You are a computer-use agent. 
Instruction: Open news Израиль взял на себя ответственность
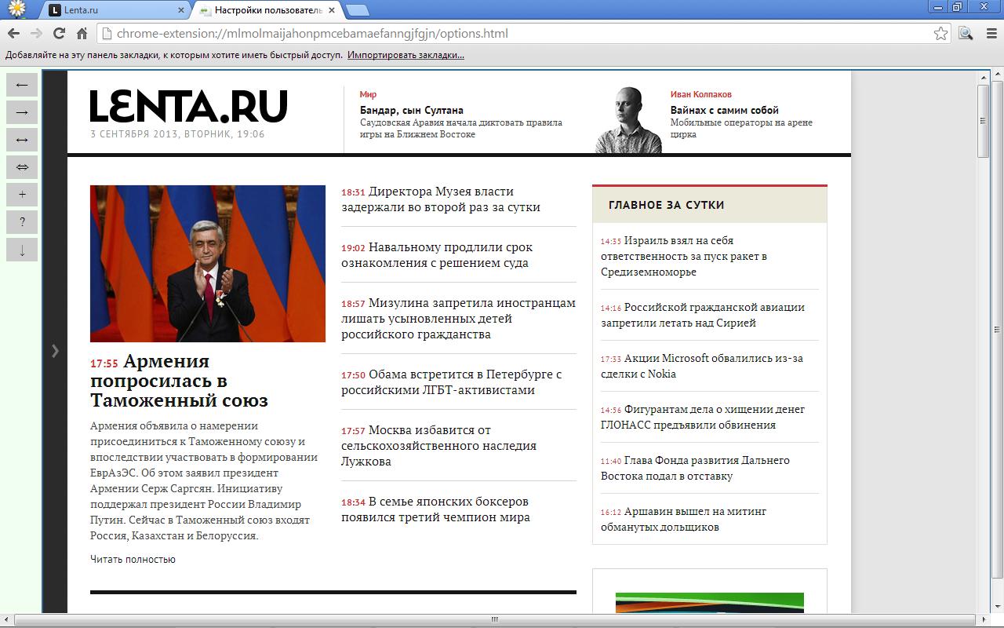coord(684,256)
